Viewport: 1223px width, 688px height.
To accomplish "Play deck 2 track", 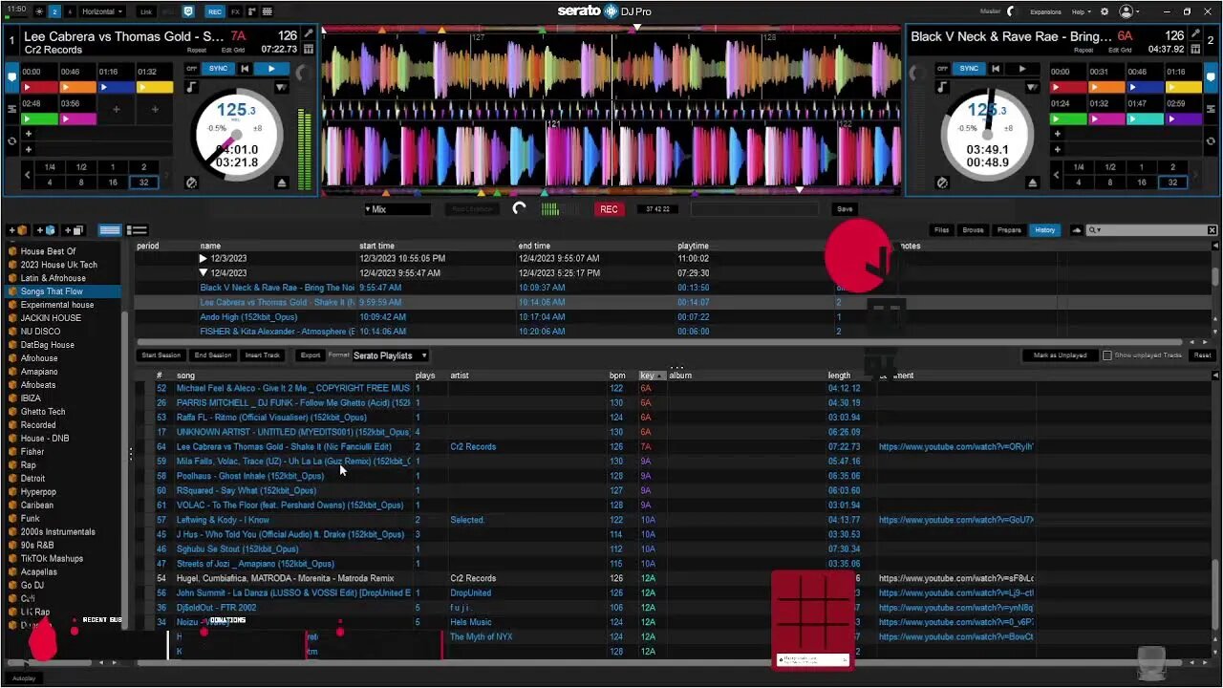I will pos(1022,69).
